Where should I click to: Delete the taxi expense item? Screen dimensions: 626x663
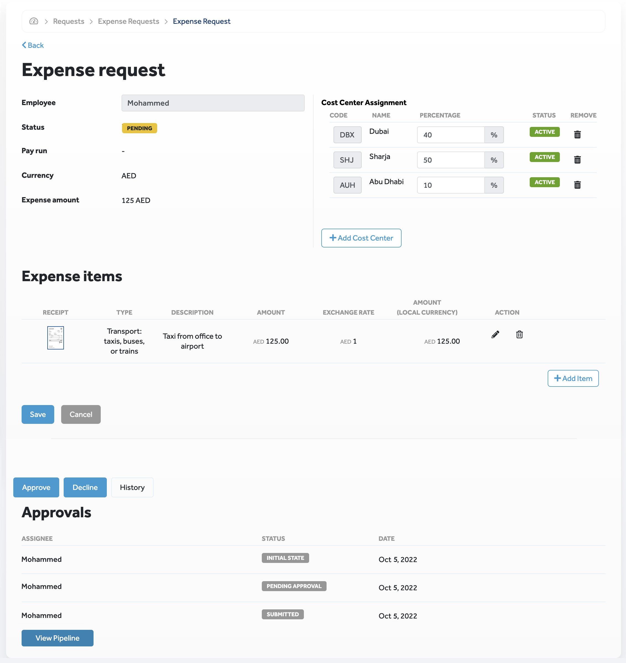pos(519,335)
